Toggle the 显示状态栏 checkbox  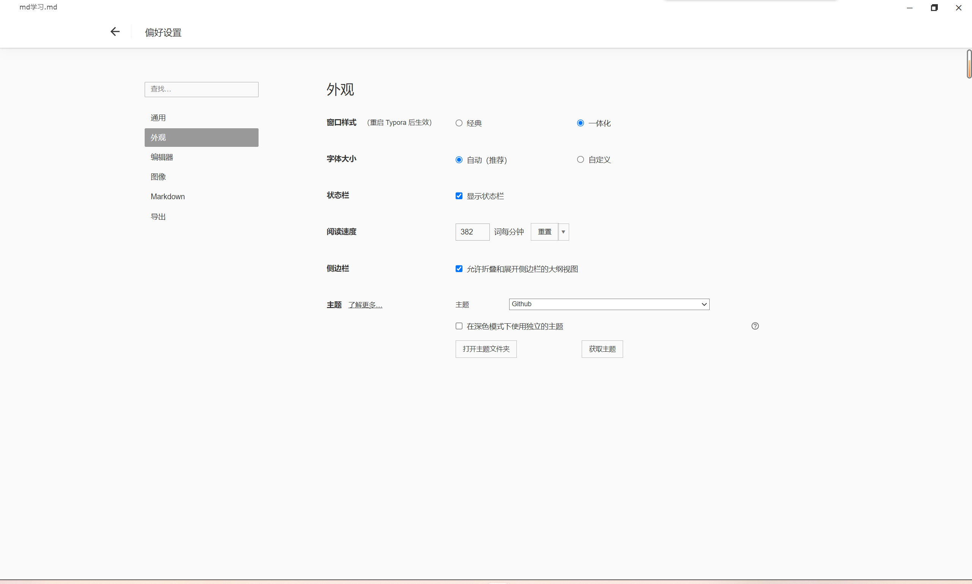click(459, 196)
